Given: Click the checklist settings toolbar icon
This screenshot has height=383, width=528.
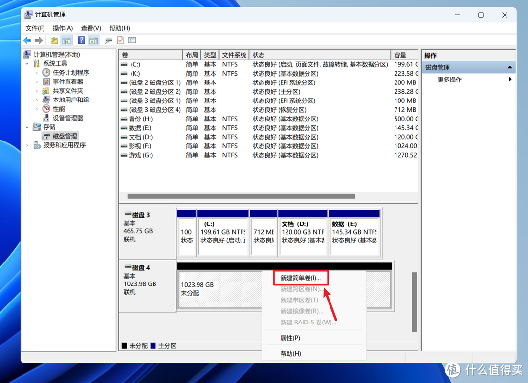Looking at the screenshot, I should coord(132,40).
